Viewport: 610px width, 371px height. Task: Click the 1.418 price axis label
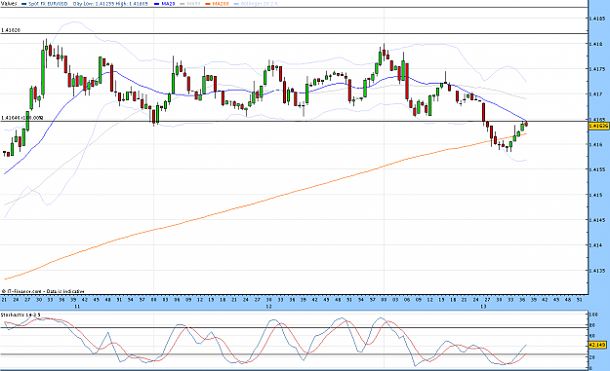595,44
